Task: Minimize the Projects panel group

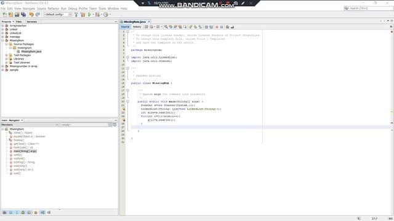Action: (x=116, y=22)
